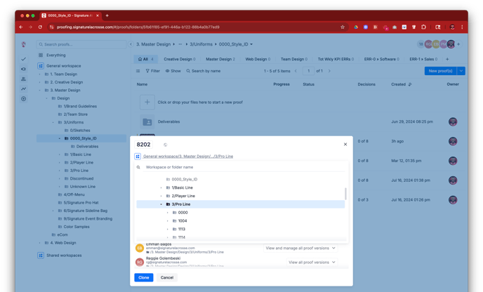Click the icon next to the 8202 title
The width and height of the screenshot is (483, 292).
pos(165,145)
